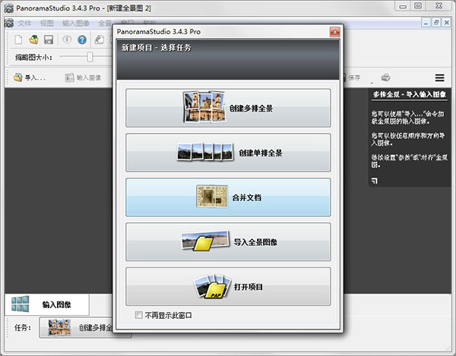Click the info icon in the toolbar
Screen dimensions: 456x356
click(x=67, y=39)
